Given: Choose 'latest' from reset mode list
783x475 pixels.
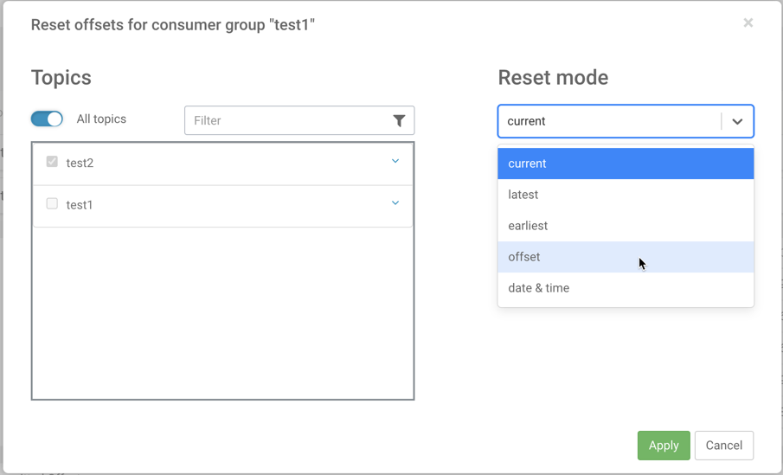Looking at the screenshot, I should point(625,195).
